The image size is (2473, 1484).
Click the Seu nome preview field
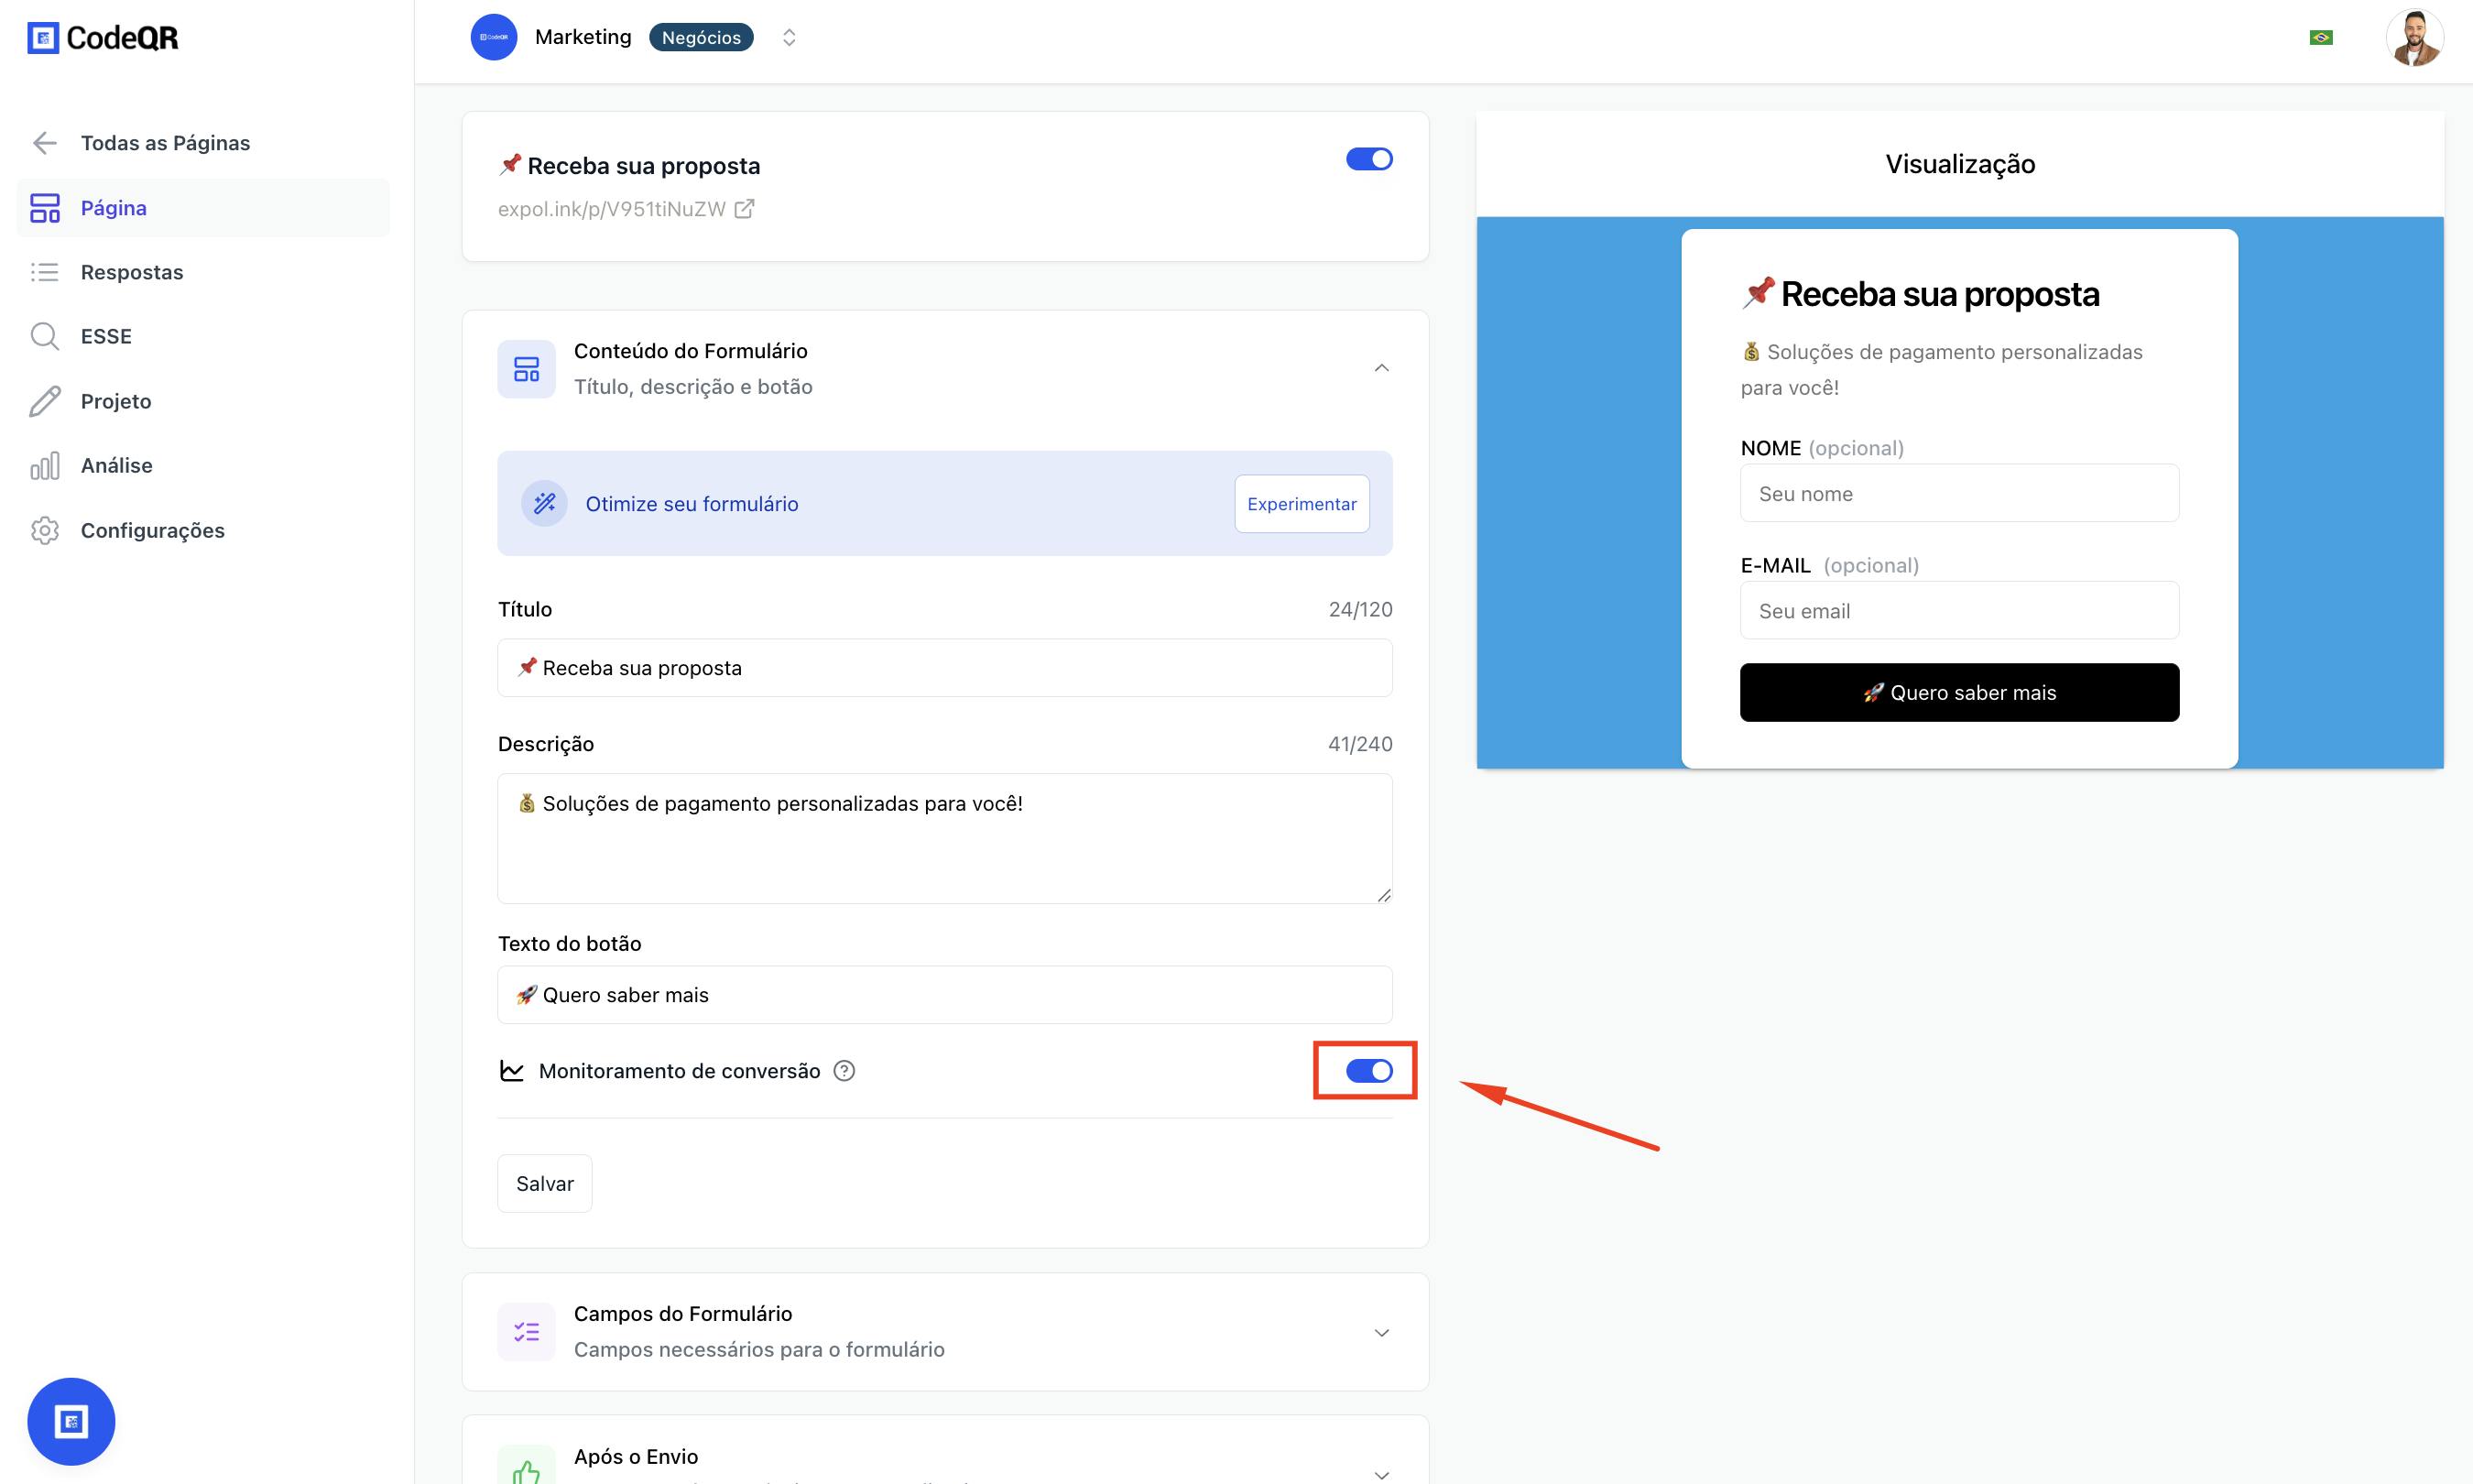pyautogui.click(x=1959, y=493)
